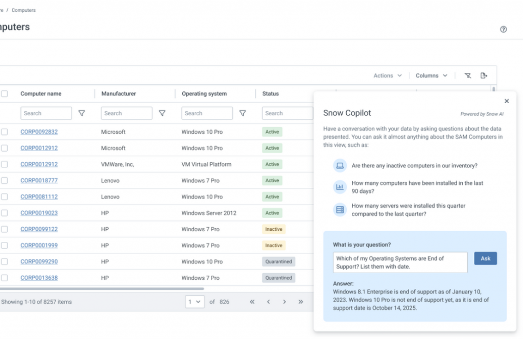Viewport: 523px width, 339px height.
Task: Click the clear all filters icon
Action: 467,75
